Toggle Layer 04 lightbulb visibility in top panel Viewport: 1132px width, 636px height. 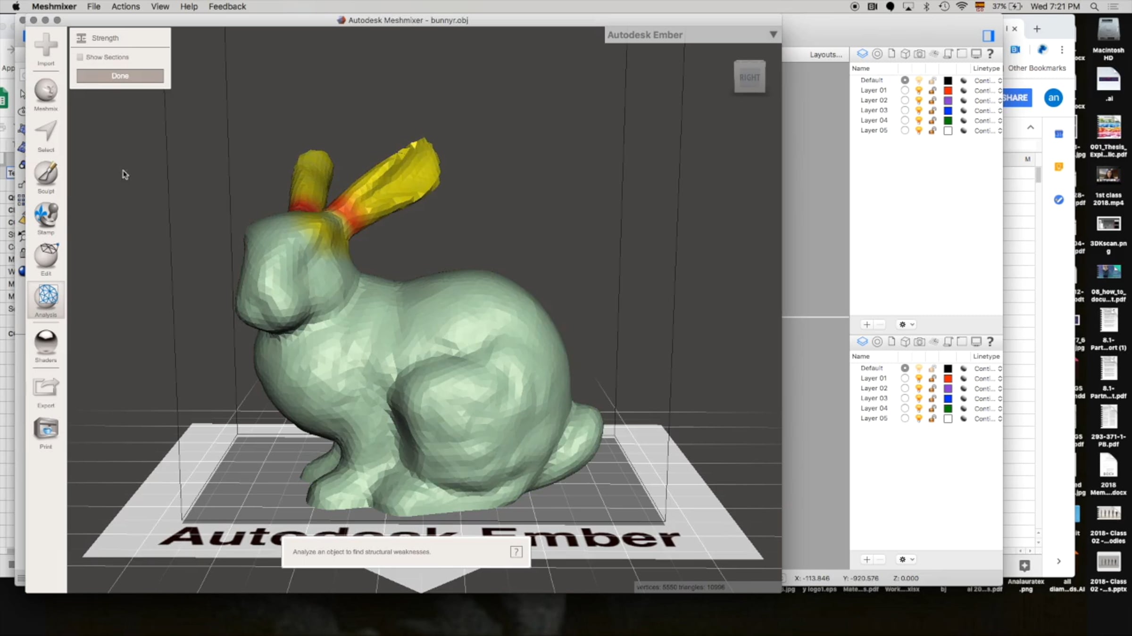point(918,121)
